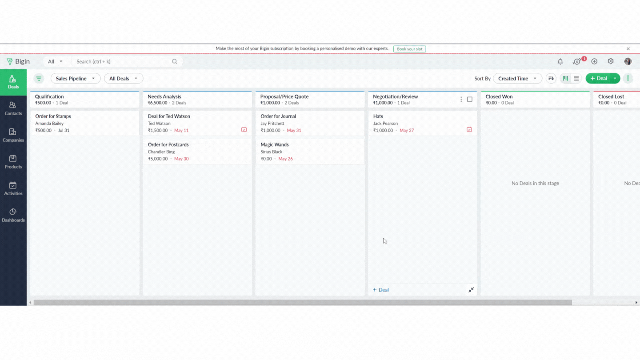Open the All Deals filter dropdown
Image resolution: width=640 pixels, height=360 pixels.
point(124,79)
